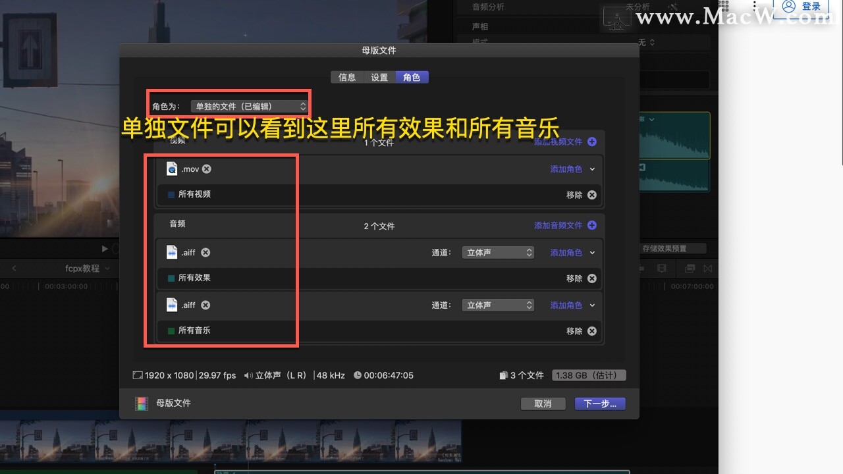The width and height of the screenshot is (843, 474).
Task: Click the 添加视频文件 link
Action: 558,142
